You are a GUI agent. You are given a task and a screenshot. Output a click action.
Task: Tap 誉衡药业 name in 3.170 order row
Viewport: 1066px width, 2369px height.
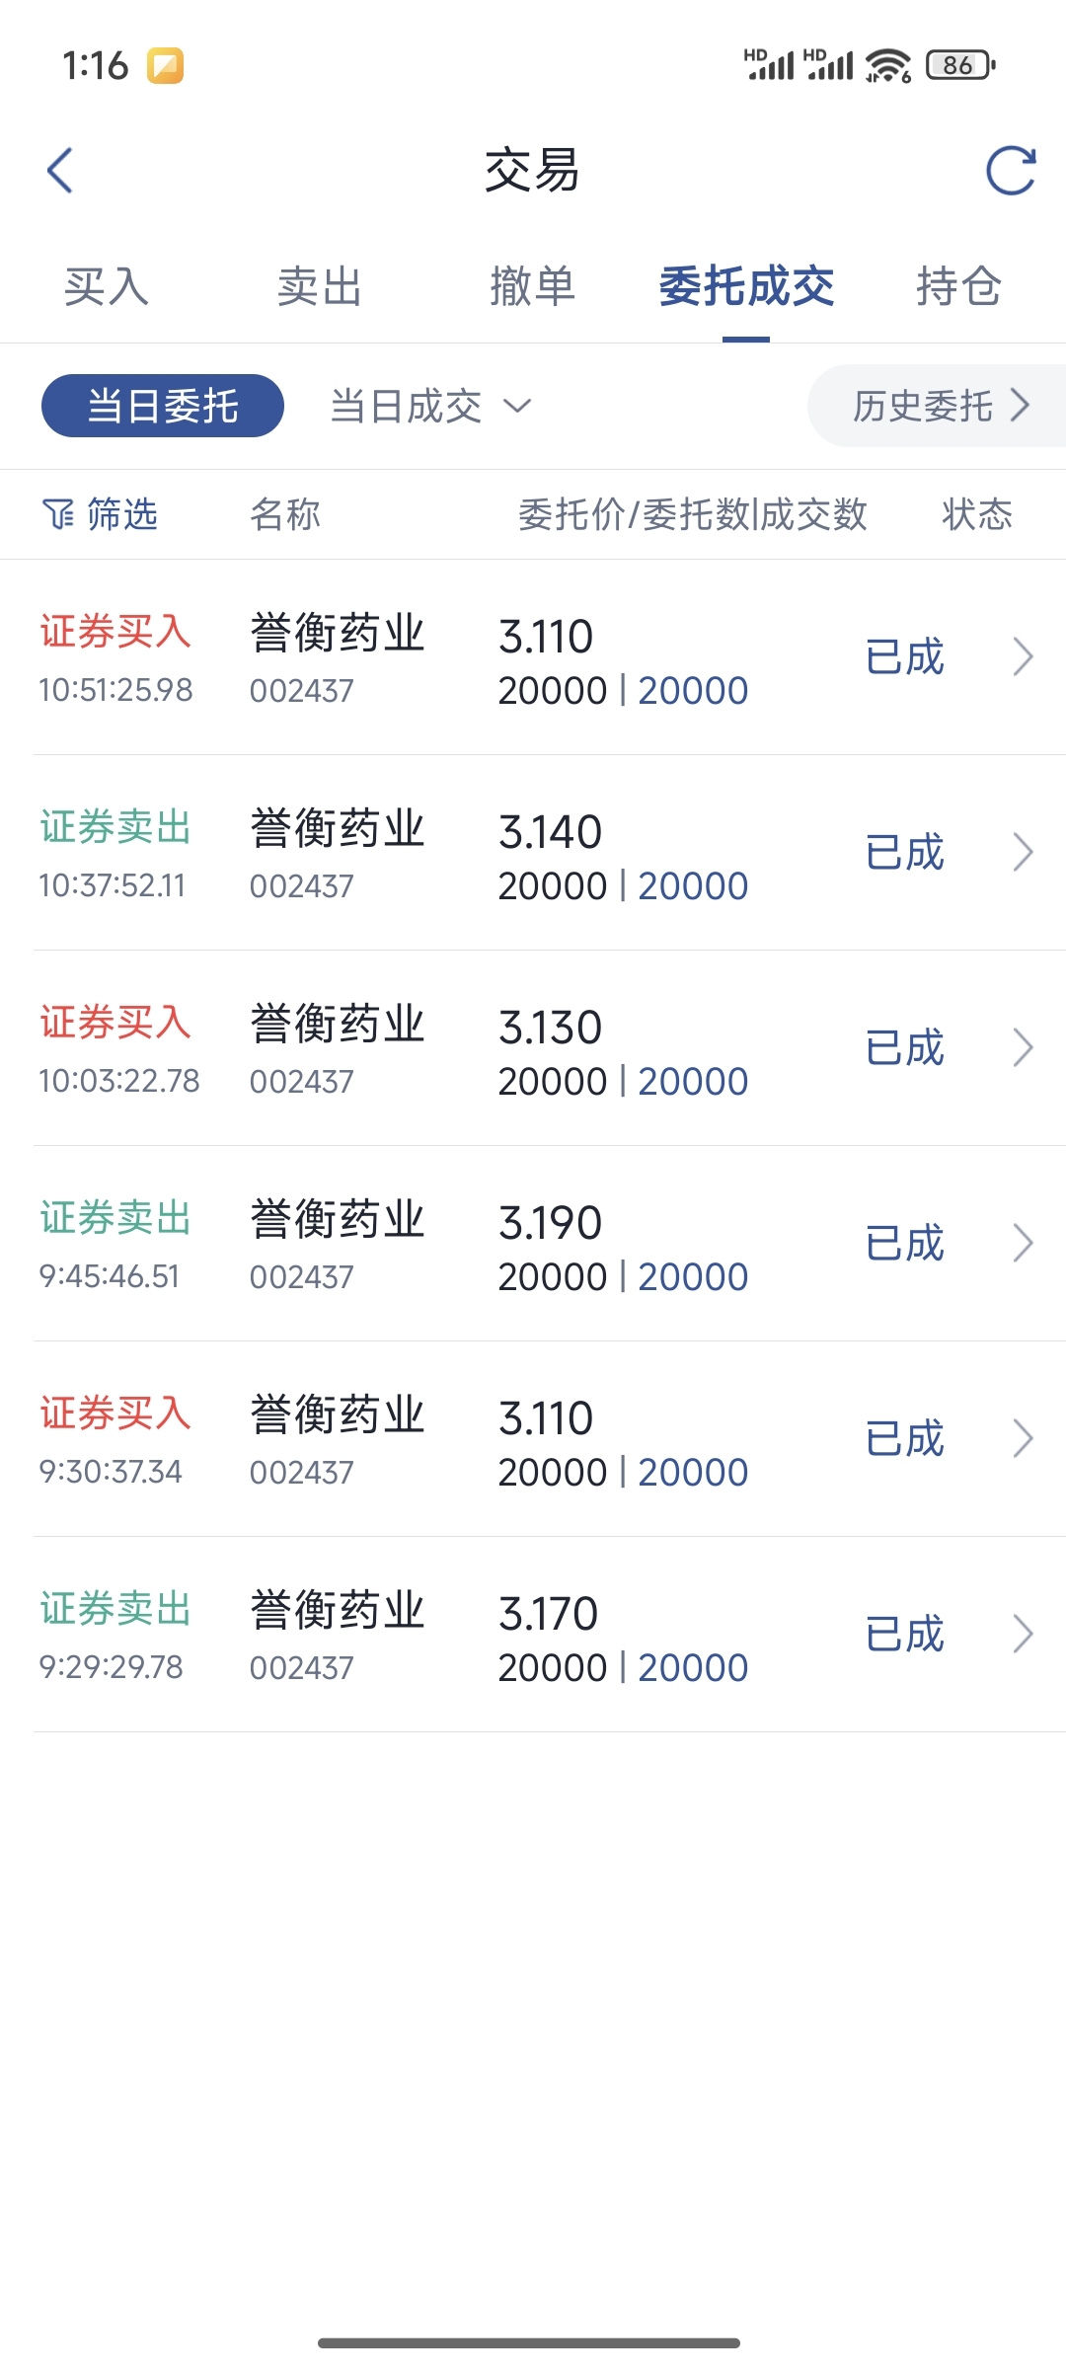pyautogui.click(x=338, y=1610)
